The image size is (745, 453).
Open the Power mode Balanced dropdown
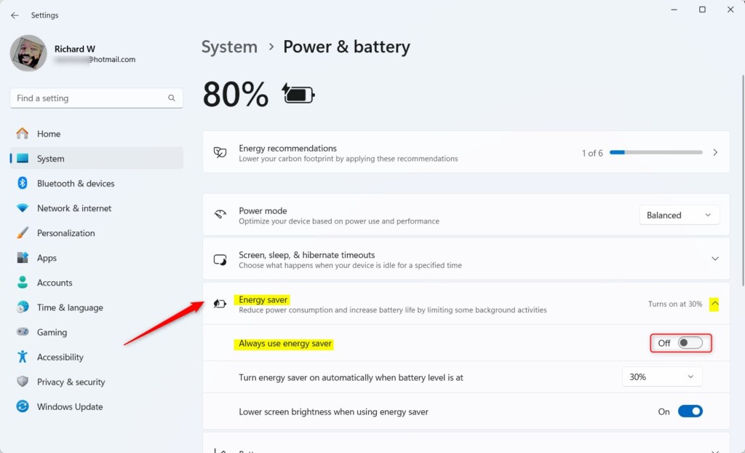point(679,215)
